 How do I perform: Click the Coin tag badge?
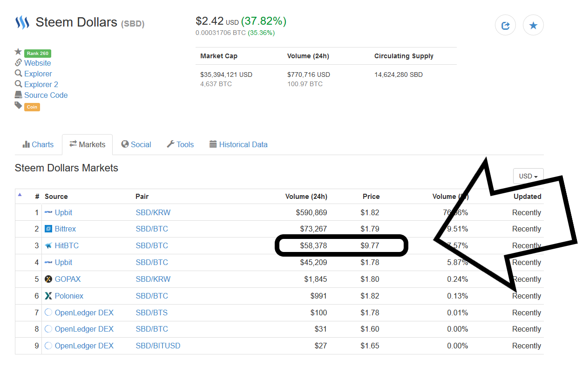click(32, 107)
